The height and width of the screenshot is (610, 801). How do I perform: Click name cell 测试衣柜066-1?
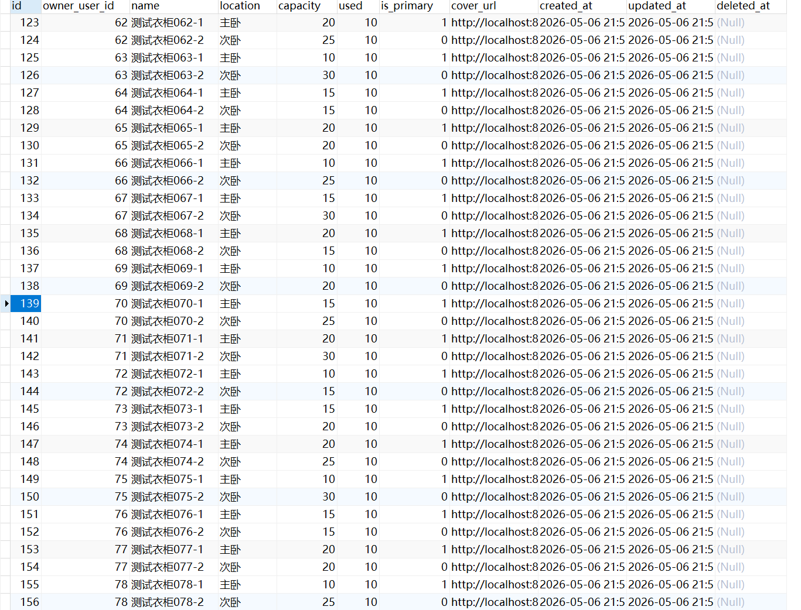173,163
